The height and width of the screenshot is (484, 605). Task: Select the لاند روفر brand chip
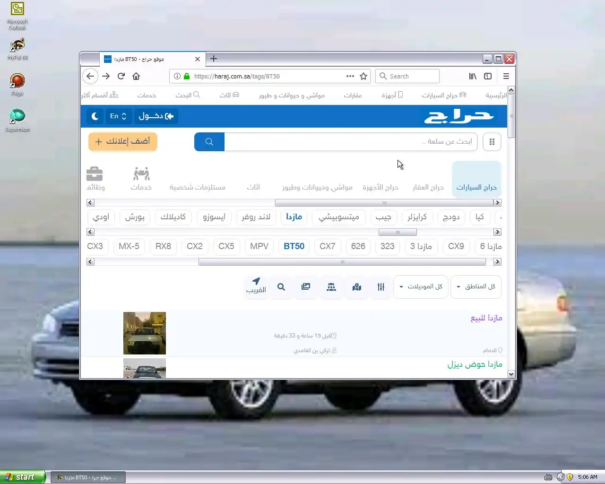click(256, 217)
